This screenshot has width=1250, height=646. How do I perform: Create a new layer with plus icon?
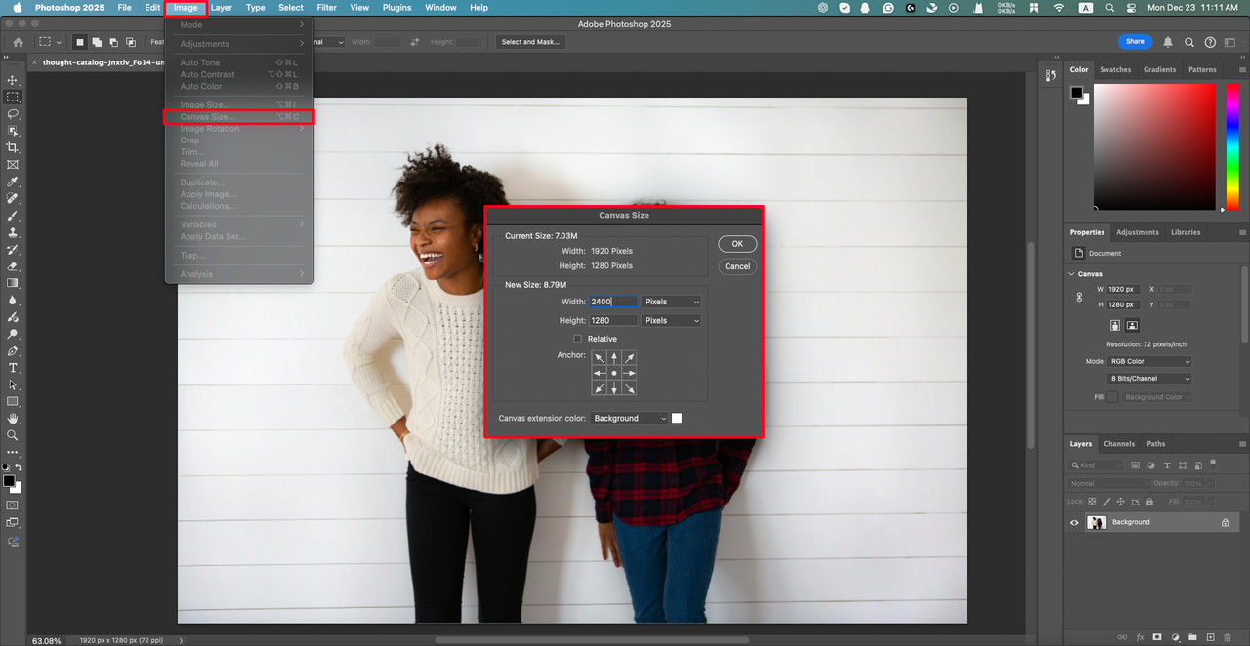click(1209, 637)
